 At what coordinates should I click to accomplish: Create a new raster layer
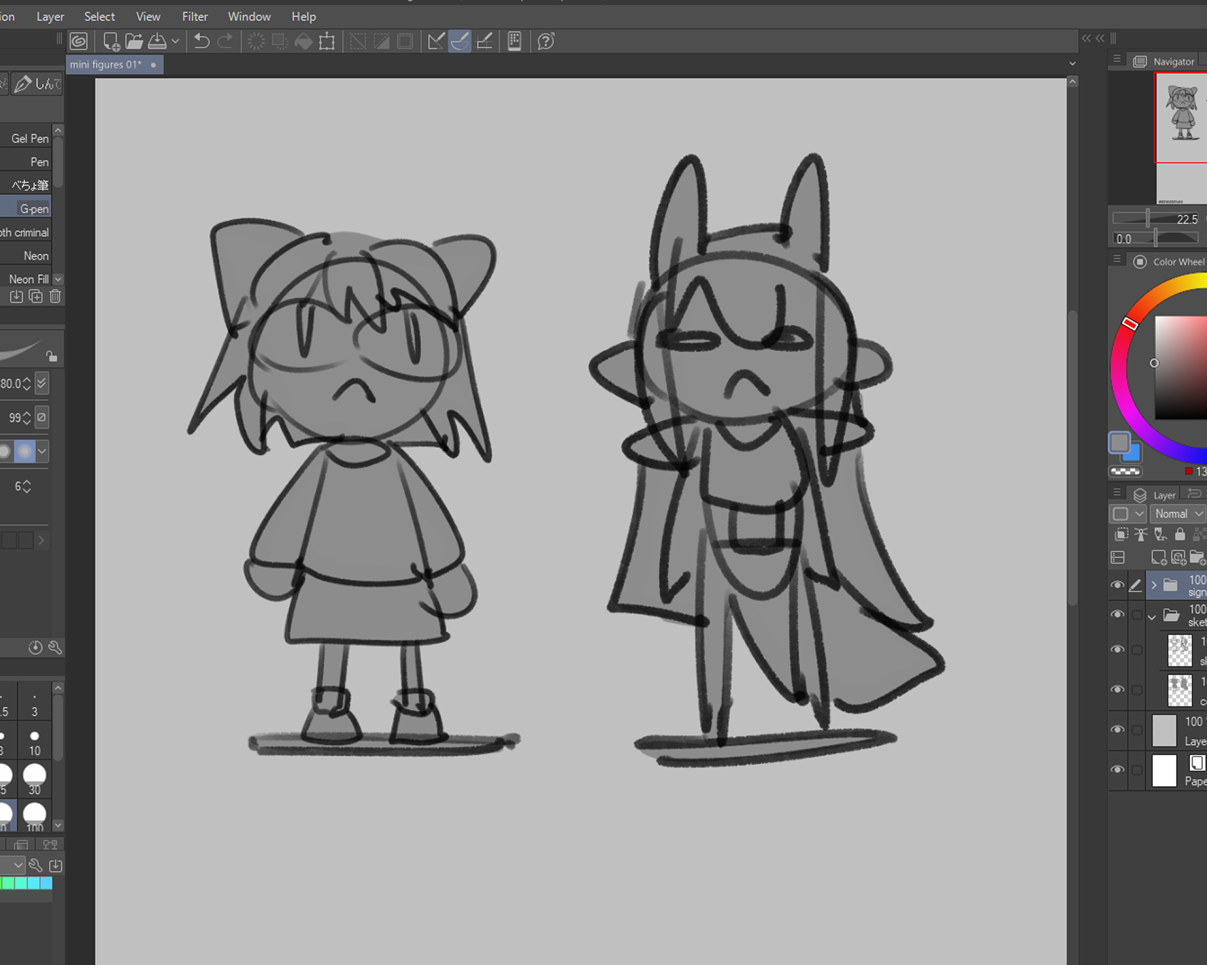coord(1158,557)
